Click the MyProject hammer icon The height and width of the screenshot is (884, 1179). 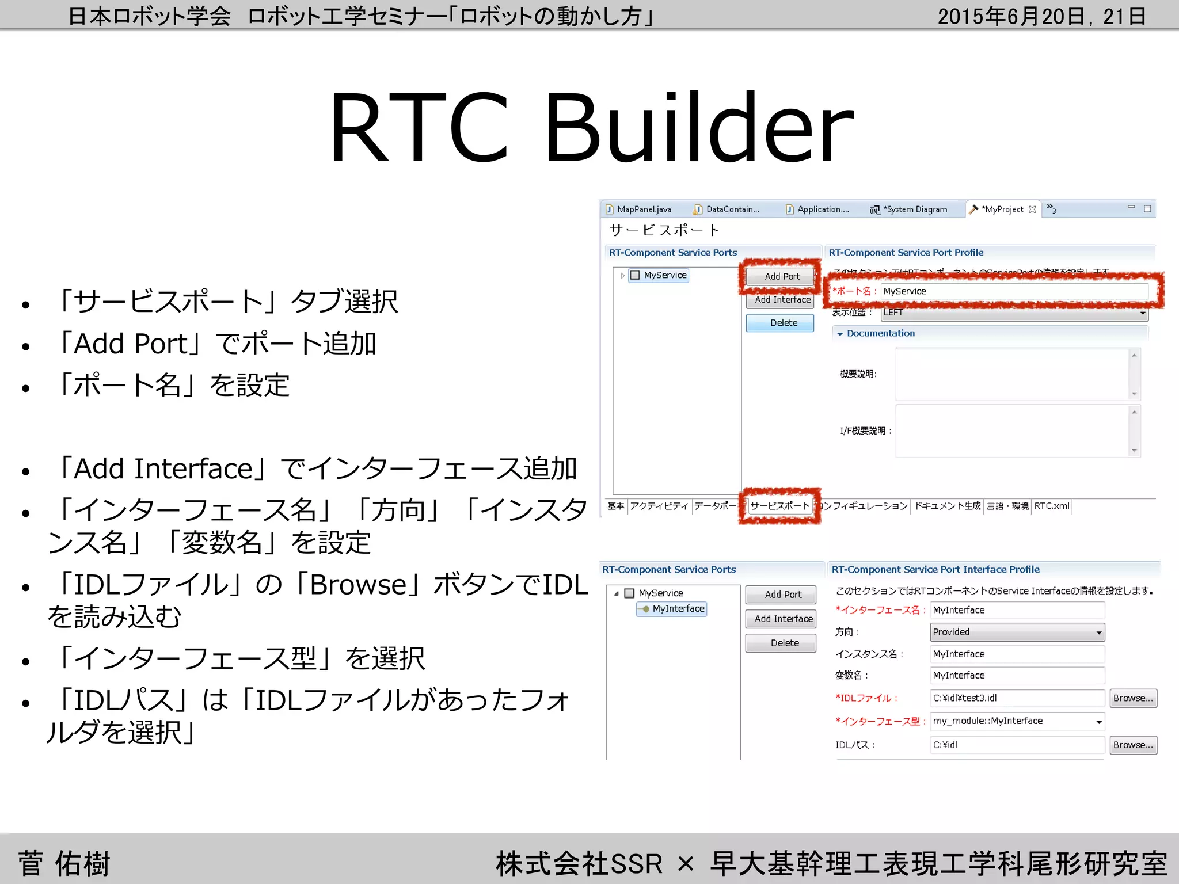973,209
